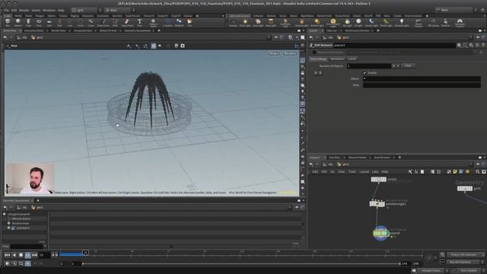
Task: Open the Persp viewport dropdown
Action: pos(274,53)
